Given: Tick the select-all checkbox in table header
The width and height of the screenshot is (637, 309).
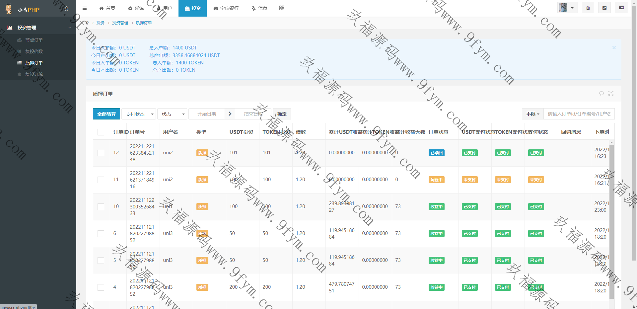Looking at the screenshot, I should pyautogui.click(x=101, y=132).
